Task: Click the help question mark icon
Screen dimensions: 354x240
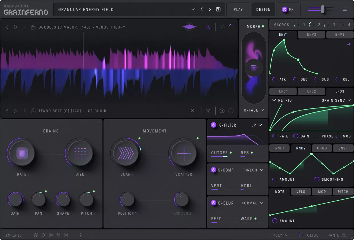Action: (x=80, y=235)
